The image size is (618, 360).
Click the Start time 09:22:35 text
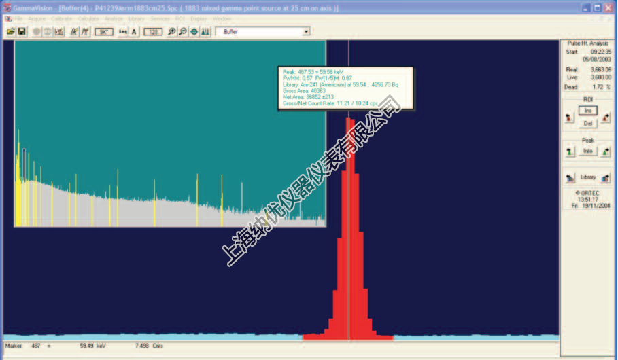pos(600,52)
